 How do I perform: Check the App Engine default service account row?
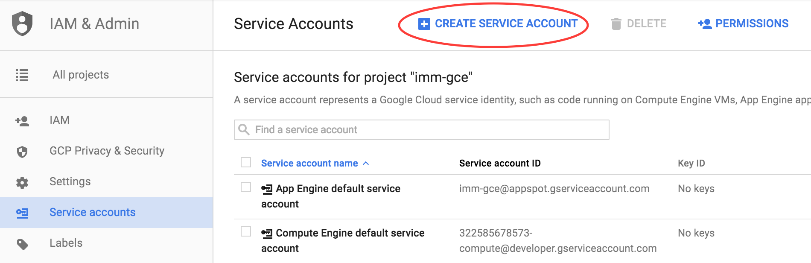[246, 187]
